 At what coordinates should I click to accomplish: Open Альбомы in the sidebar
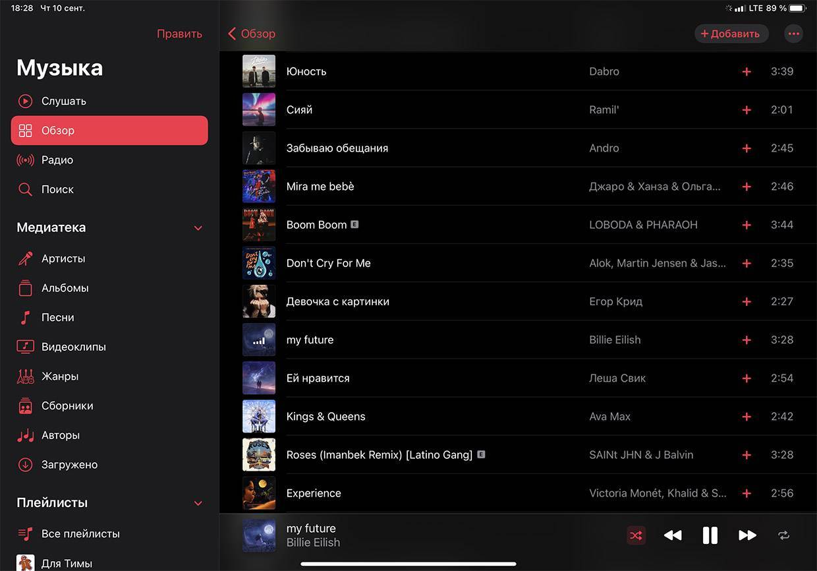pyautogui.click(x=65, y=288)
